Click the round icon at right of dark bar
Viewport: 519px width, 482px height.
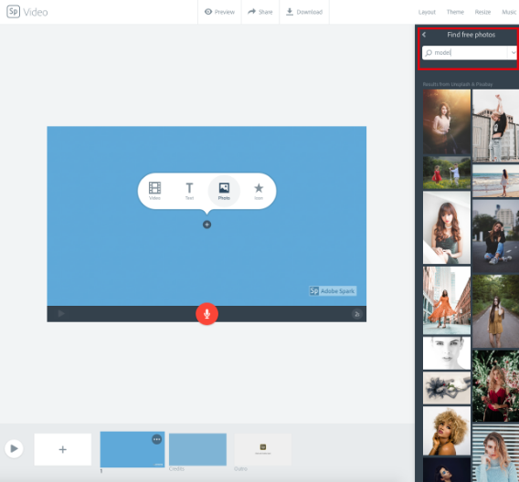(x=356, y=314)
